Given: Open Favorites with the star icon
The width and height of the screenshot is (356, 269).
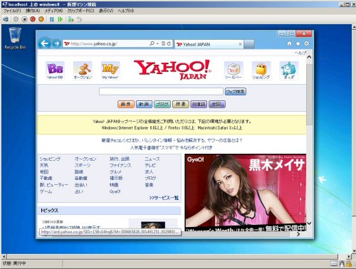Looking at the screenshot, I should (298, 43).
